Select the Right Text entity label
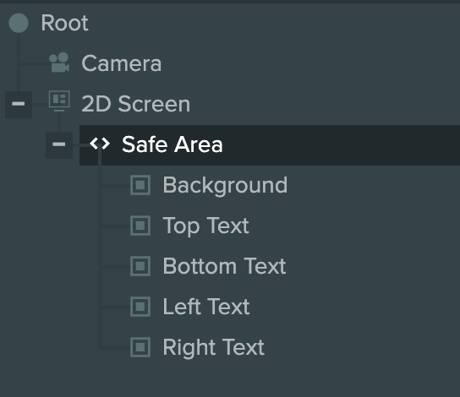This screenshot has width=460, height=397. [x=213, y=348]
